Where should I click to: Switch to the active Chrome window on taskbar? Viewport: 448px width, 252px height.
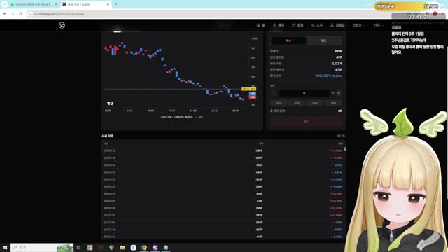click(144, 247)
